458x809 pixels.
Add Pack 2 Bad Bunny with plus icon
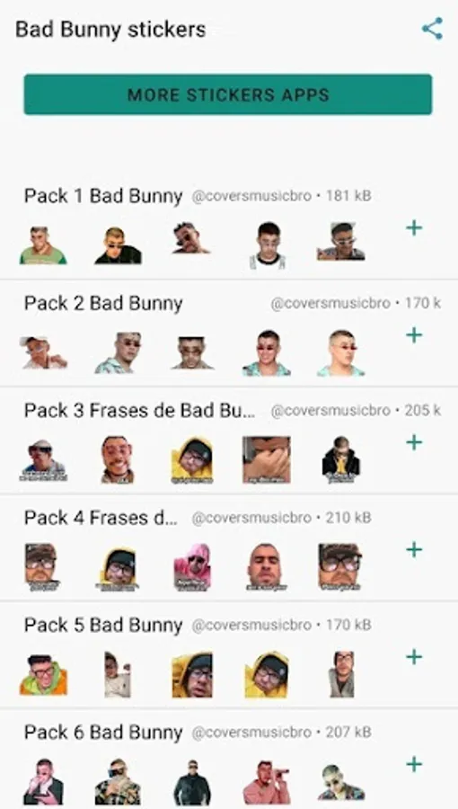(x=414, y=335)
